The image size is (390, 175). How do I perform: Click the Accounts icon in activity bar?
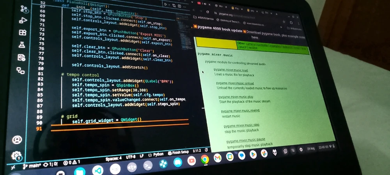point(17,140)
